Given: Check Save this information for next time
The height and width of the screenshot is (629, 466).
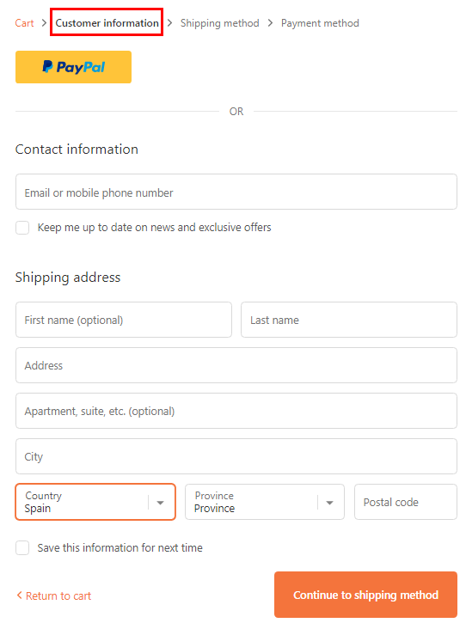Looking at the screenshot, I should pyautogui.click(x=22, y=547).
